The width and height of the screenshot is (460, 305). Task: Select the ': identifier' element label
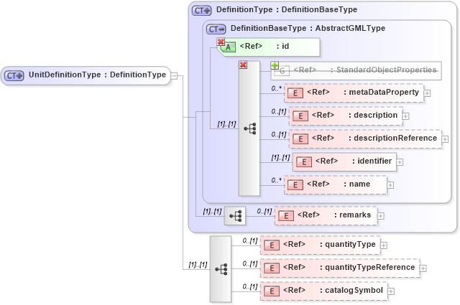pyautogui.click(x=372, y=161)
